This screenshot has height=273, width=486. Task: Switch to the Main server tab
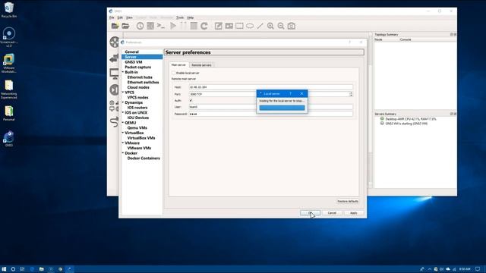(178, 65)
